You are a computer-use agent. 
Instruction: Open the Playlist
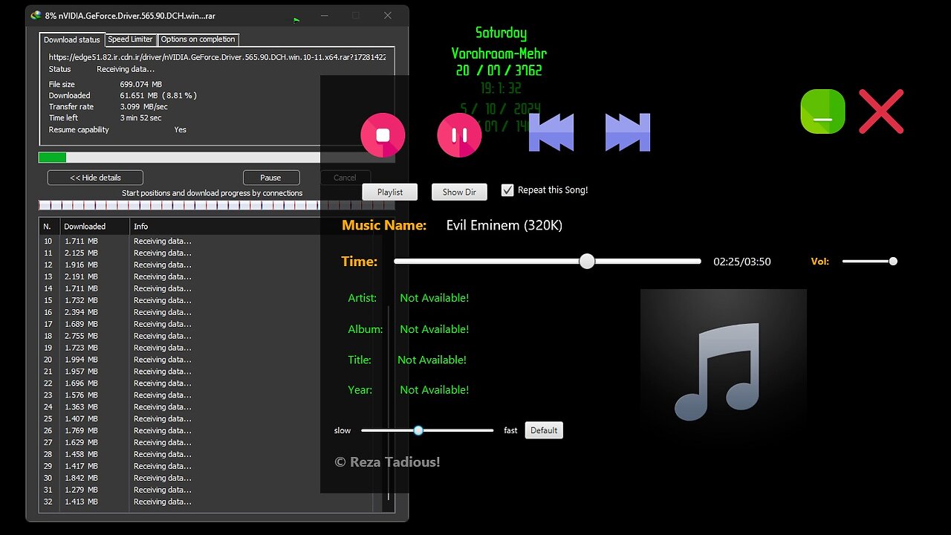[390, 192]
